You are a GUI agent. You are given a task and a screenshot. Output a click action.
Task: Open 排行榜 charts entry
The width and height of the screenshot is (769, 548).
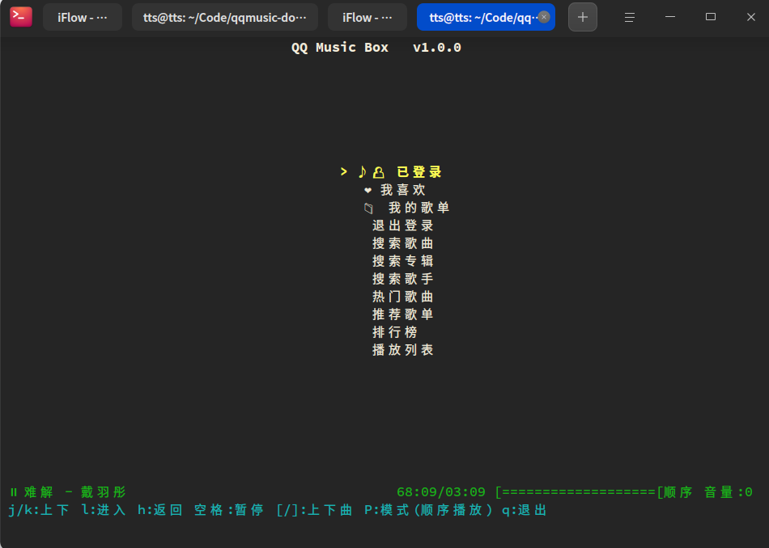(x=395, y=332)
